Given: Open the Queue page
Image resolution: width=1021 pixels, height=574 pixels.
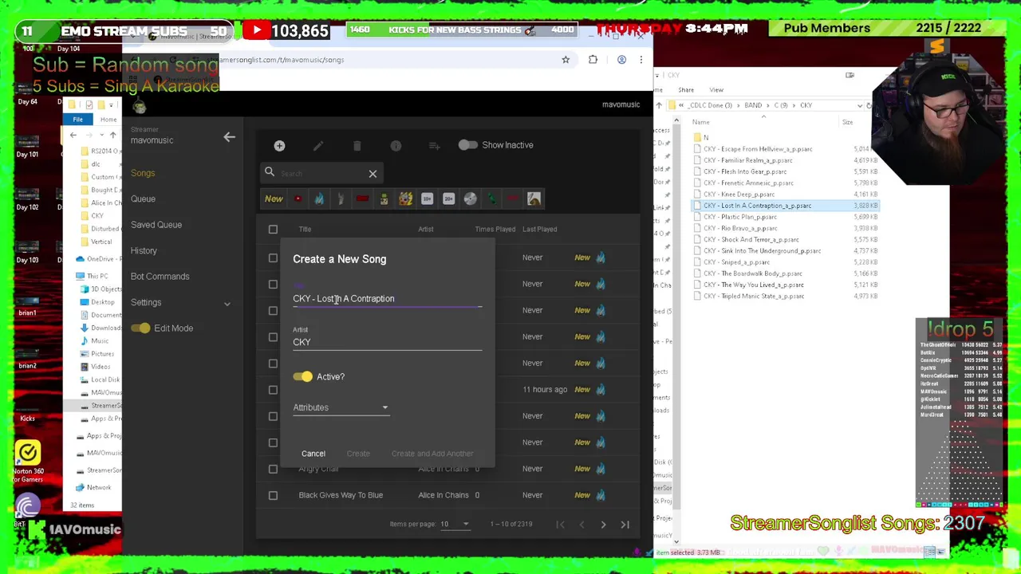Looking at the screenshot, I should [143, 199].
